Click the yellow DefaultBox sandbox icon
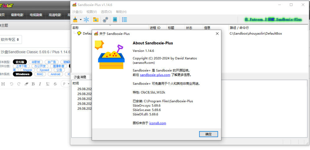 pos(79,33)
